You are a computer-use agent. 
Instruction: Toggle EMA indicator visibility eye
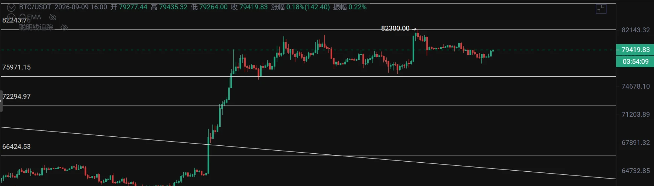point(53,17)
